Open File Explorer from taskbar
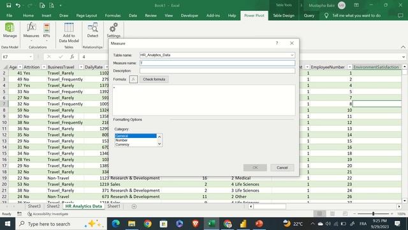The height and width of the screenshot is (230, 408). click(x=132, y=224)
